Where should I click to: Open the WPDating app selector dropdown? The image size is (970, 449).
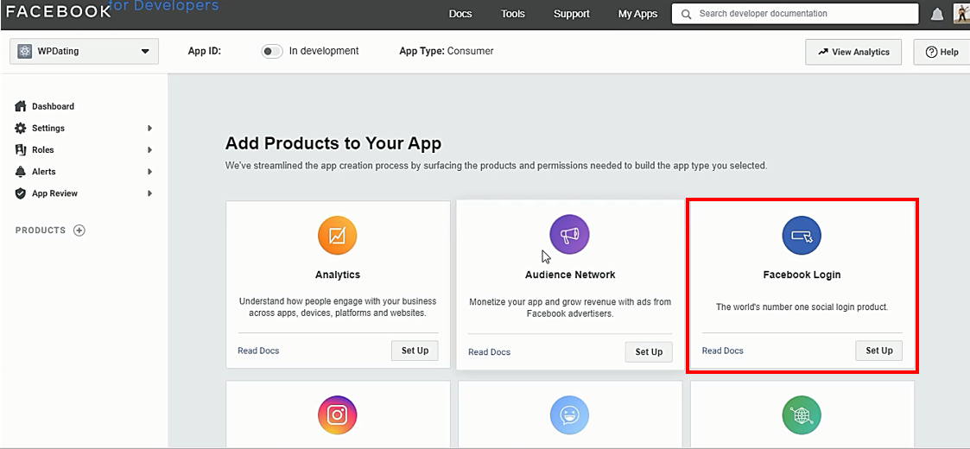[x=84, y=51]
